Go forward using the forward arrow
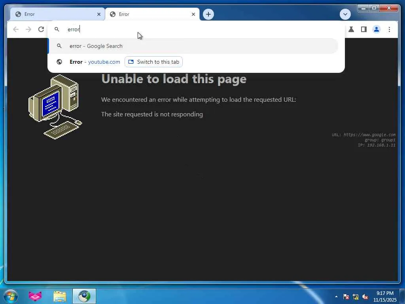Image resolution: width=405 pixels, height=304 pixels. point(28,29)
